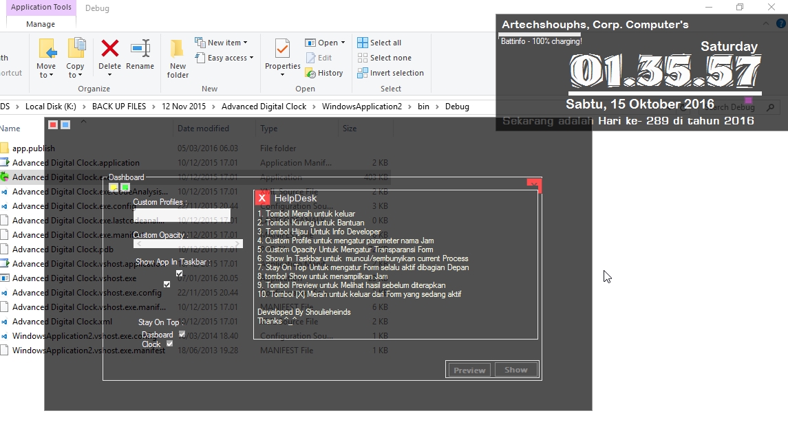Expand the breadcrumb chevron after 12 Nov 2015

coord(213,107)
